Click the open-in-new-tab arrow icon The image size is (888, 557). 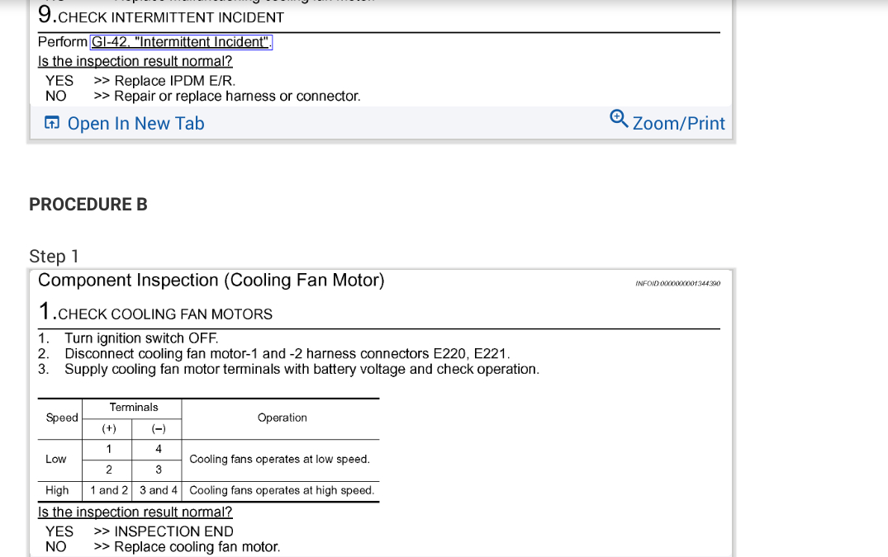51,123
